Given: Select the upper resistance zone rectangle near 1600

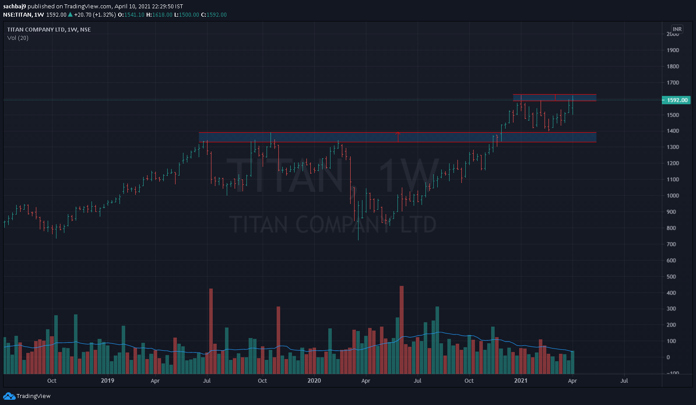Looking at the screenshot, I should (555, 98).
